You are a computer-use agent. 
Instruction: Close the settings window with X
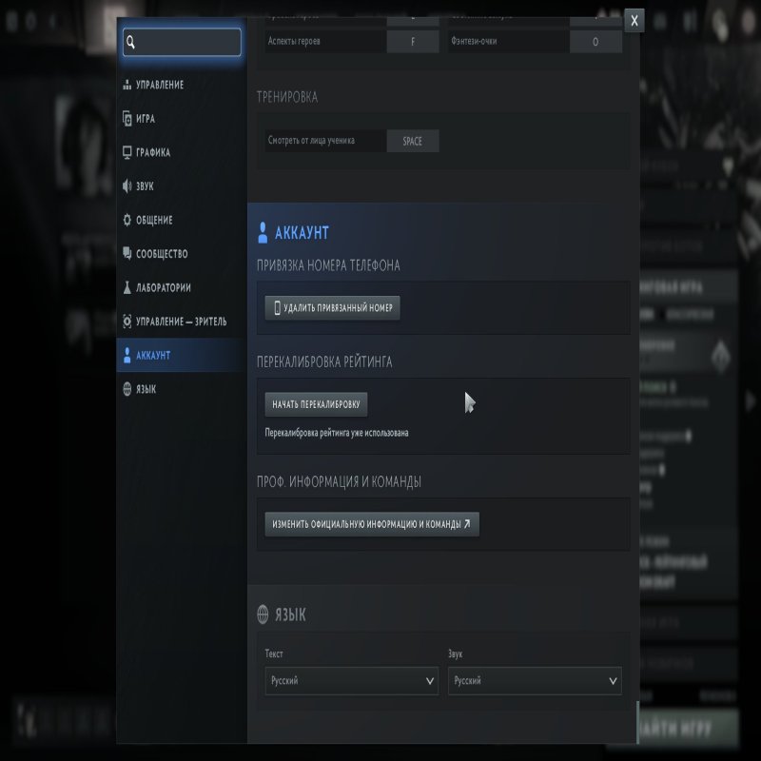click(x=634, y=20)
